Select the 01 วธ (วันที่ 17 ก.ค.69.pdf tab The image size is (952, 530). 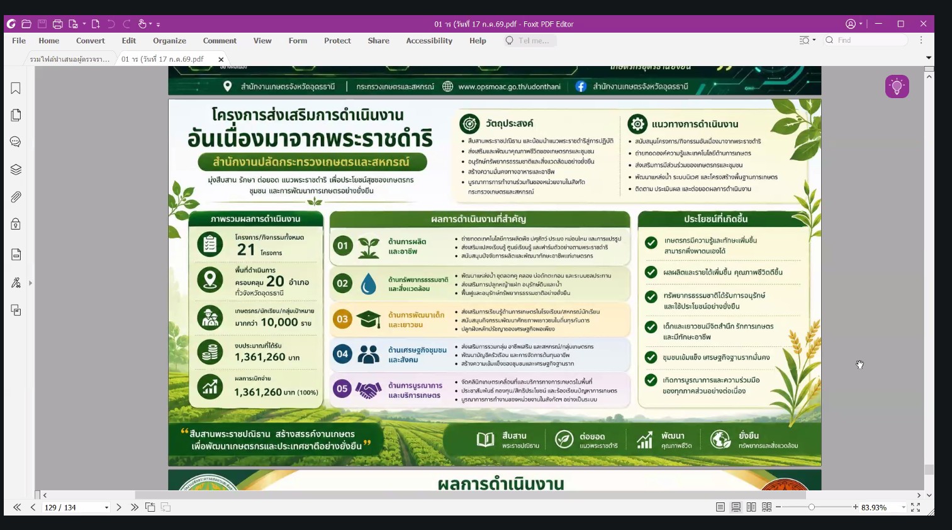[163, 59]
